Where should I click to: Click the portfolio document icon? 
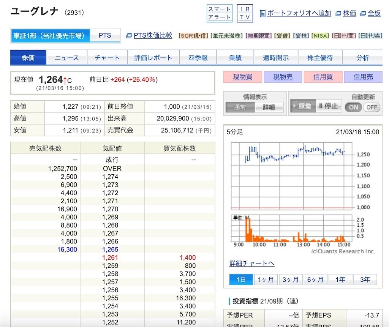tap(262, 13)
